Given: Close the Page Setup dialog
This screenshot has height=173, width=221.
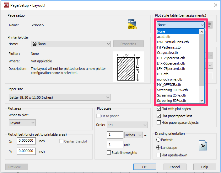Looking at the screenshot, I should click(x=215, y=5).
